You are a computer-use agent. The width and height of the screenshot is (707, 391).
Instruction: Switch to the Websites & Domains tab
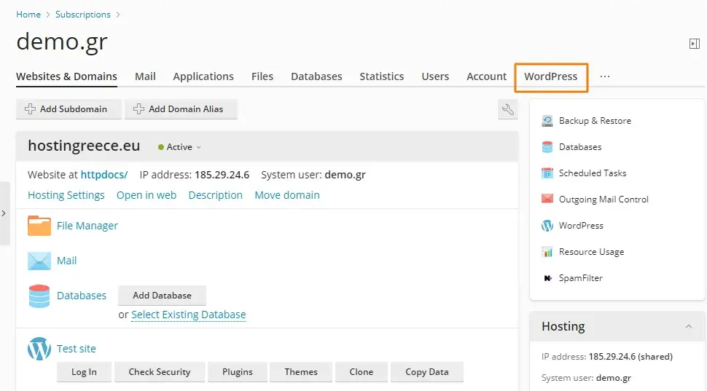67,76
